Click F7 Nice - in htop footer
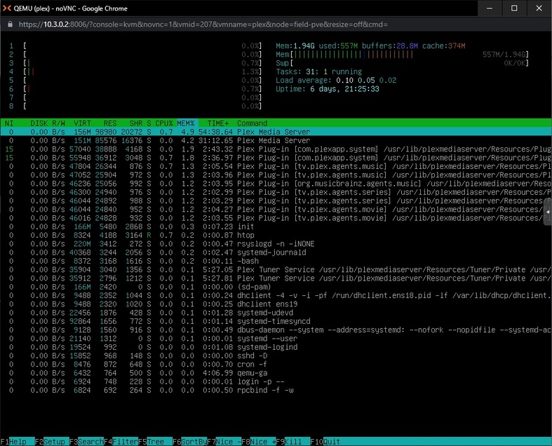This screenshot has height=446, width=552. 224,441
